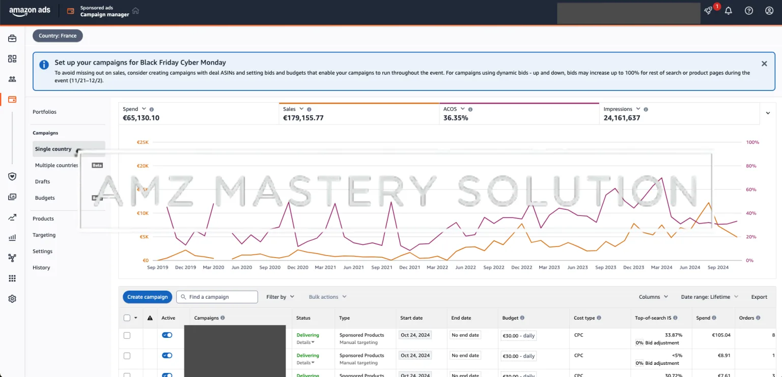Open the connected nodes icon in left rail
This screenshot has height=377, width=782.
pyautogui.click(x=12, y=258)
